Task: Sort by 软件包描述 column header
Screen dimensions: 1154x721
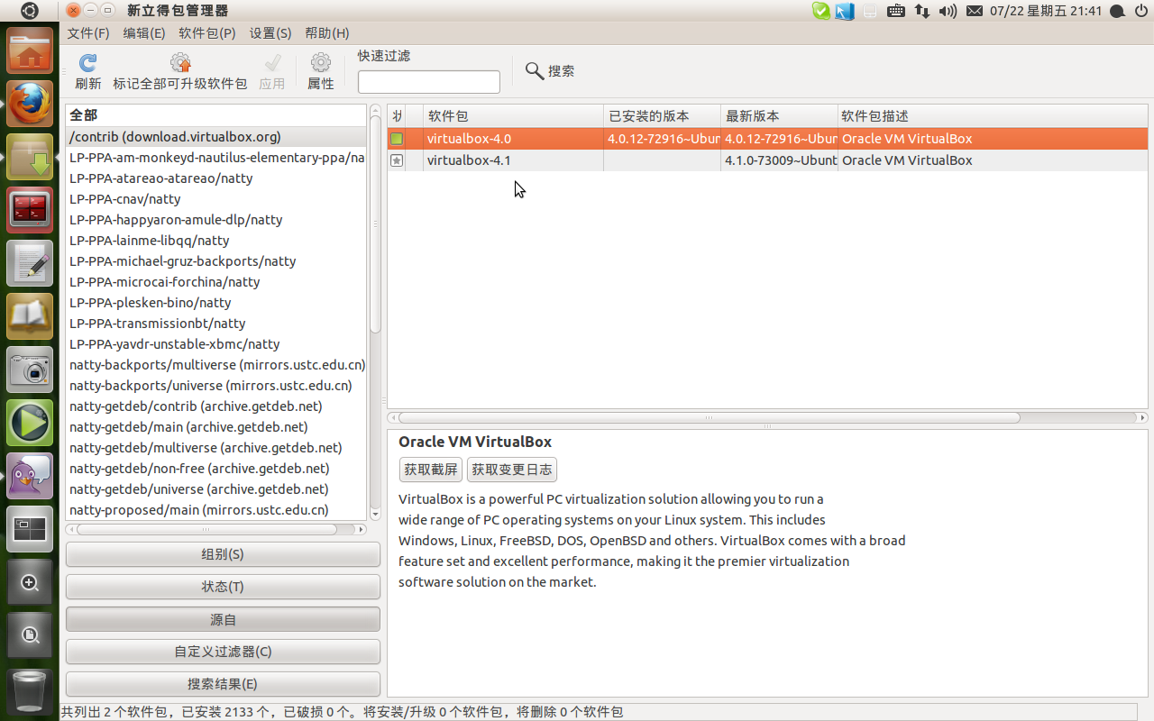Action: [994, 116]
